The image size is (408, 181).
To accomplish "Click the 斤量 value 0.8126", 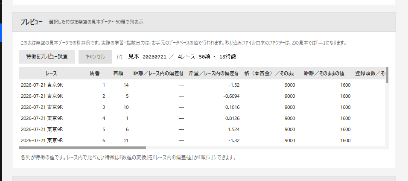I will pos(232,118).
